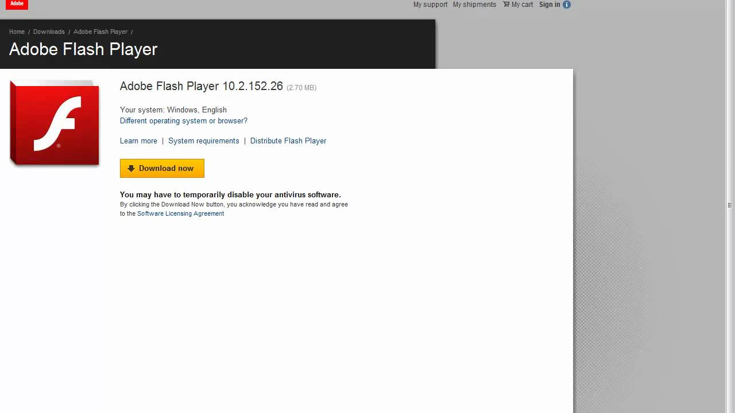
Task: Open Software Licensing Agreement link
Action: (180, 213)
